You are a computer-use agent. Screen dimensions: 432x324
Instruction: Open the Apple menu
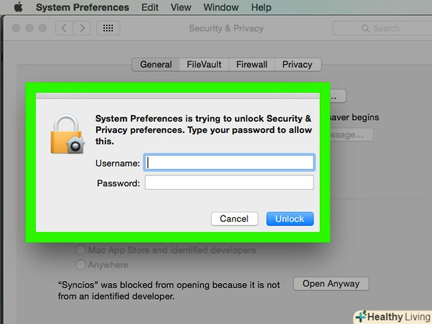(x=18, y=8)
